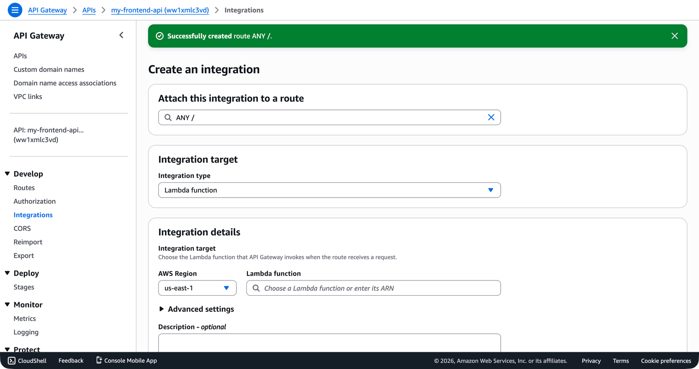The image size is (699, 369).
Task: Open my-frontend-api (ww1xmlc3vd) breadcrumb
Action: tap(160, 10)
